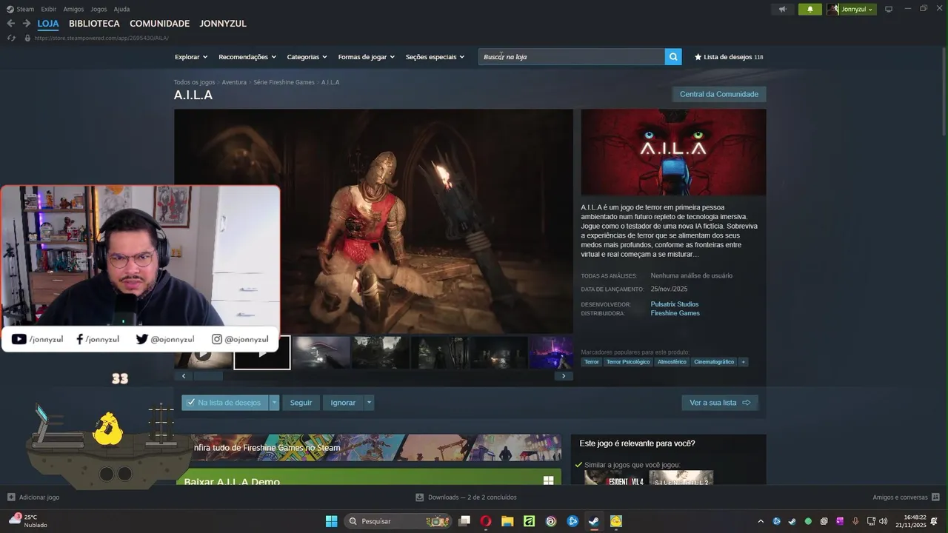The image size is (948, 533).
Task: Open the Ignorar dropdown arrow
Action: click(x=369, y=403)
